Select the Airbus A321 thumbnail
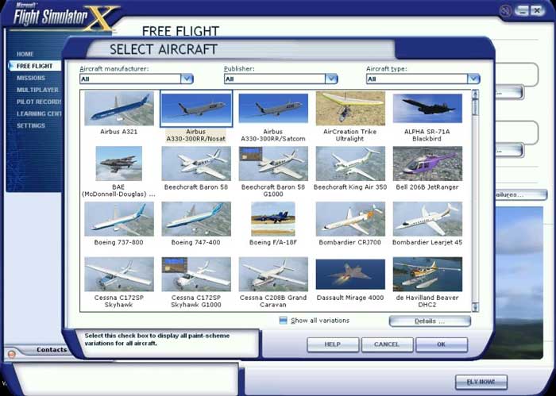Viewport: 556px width, 396px height. (119, 109)
